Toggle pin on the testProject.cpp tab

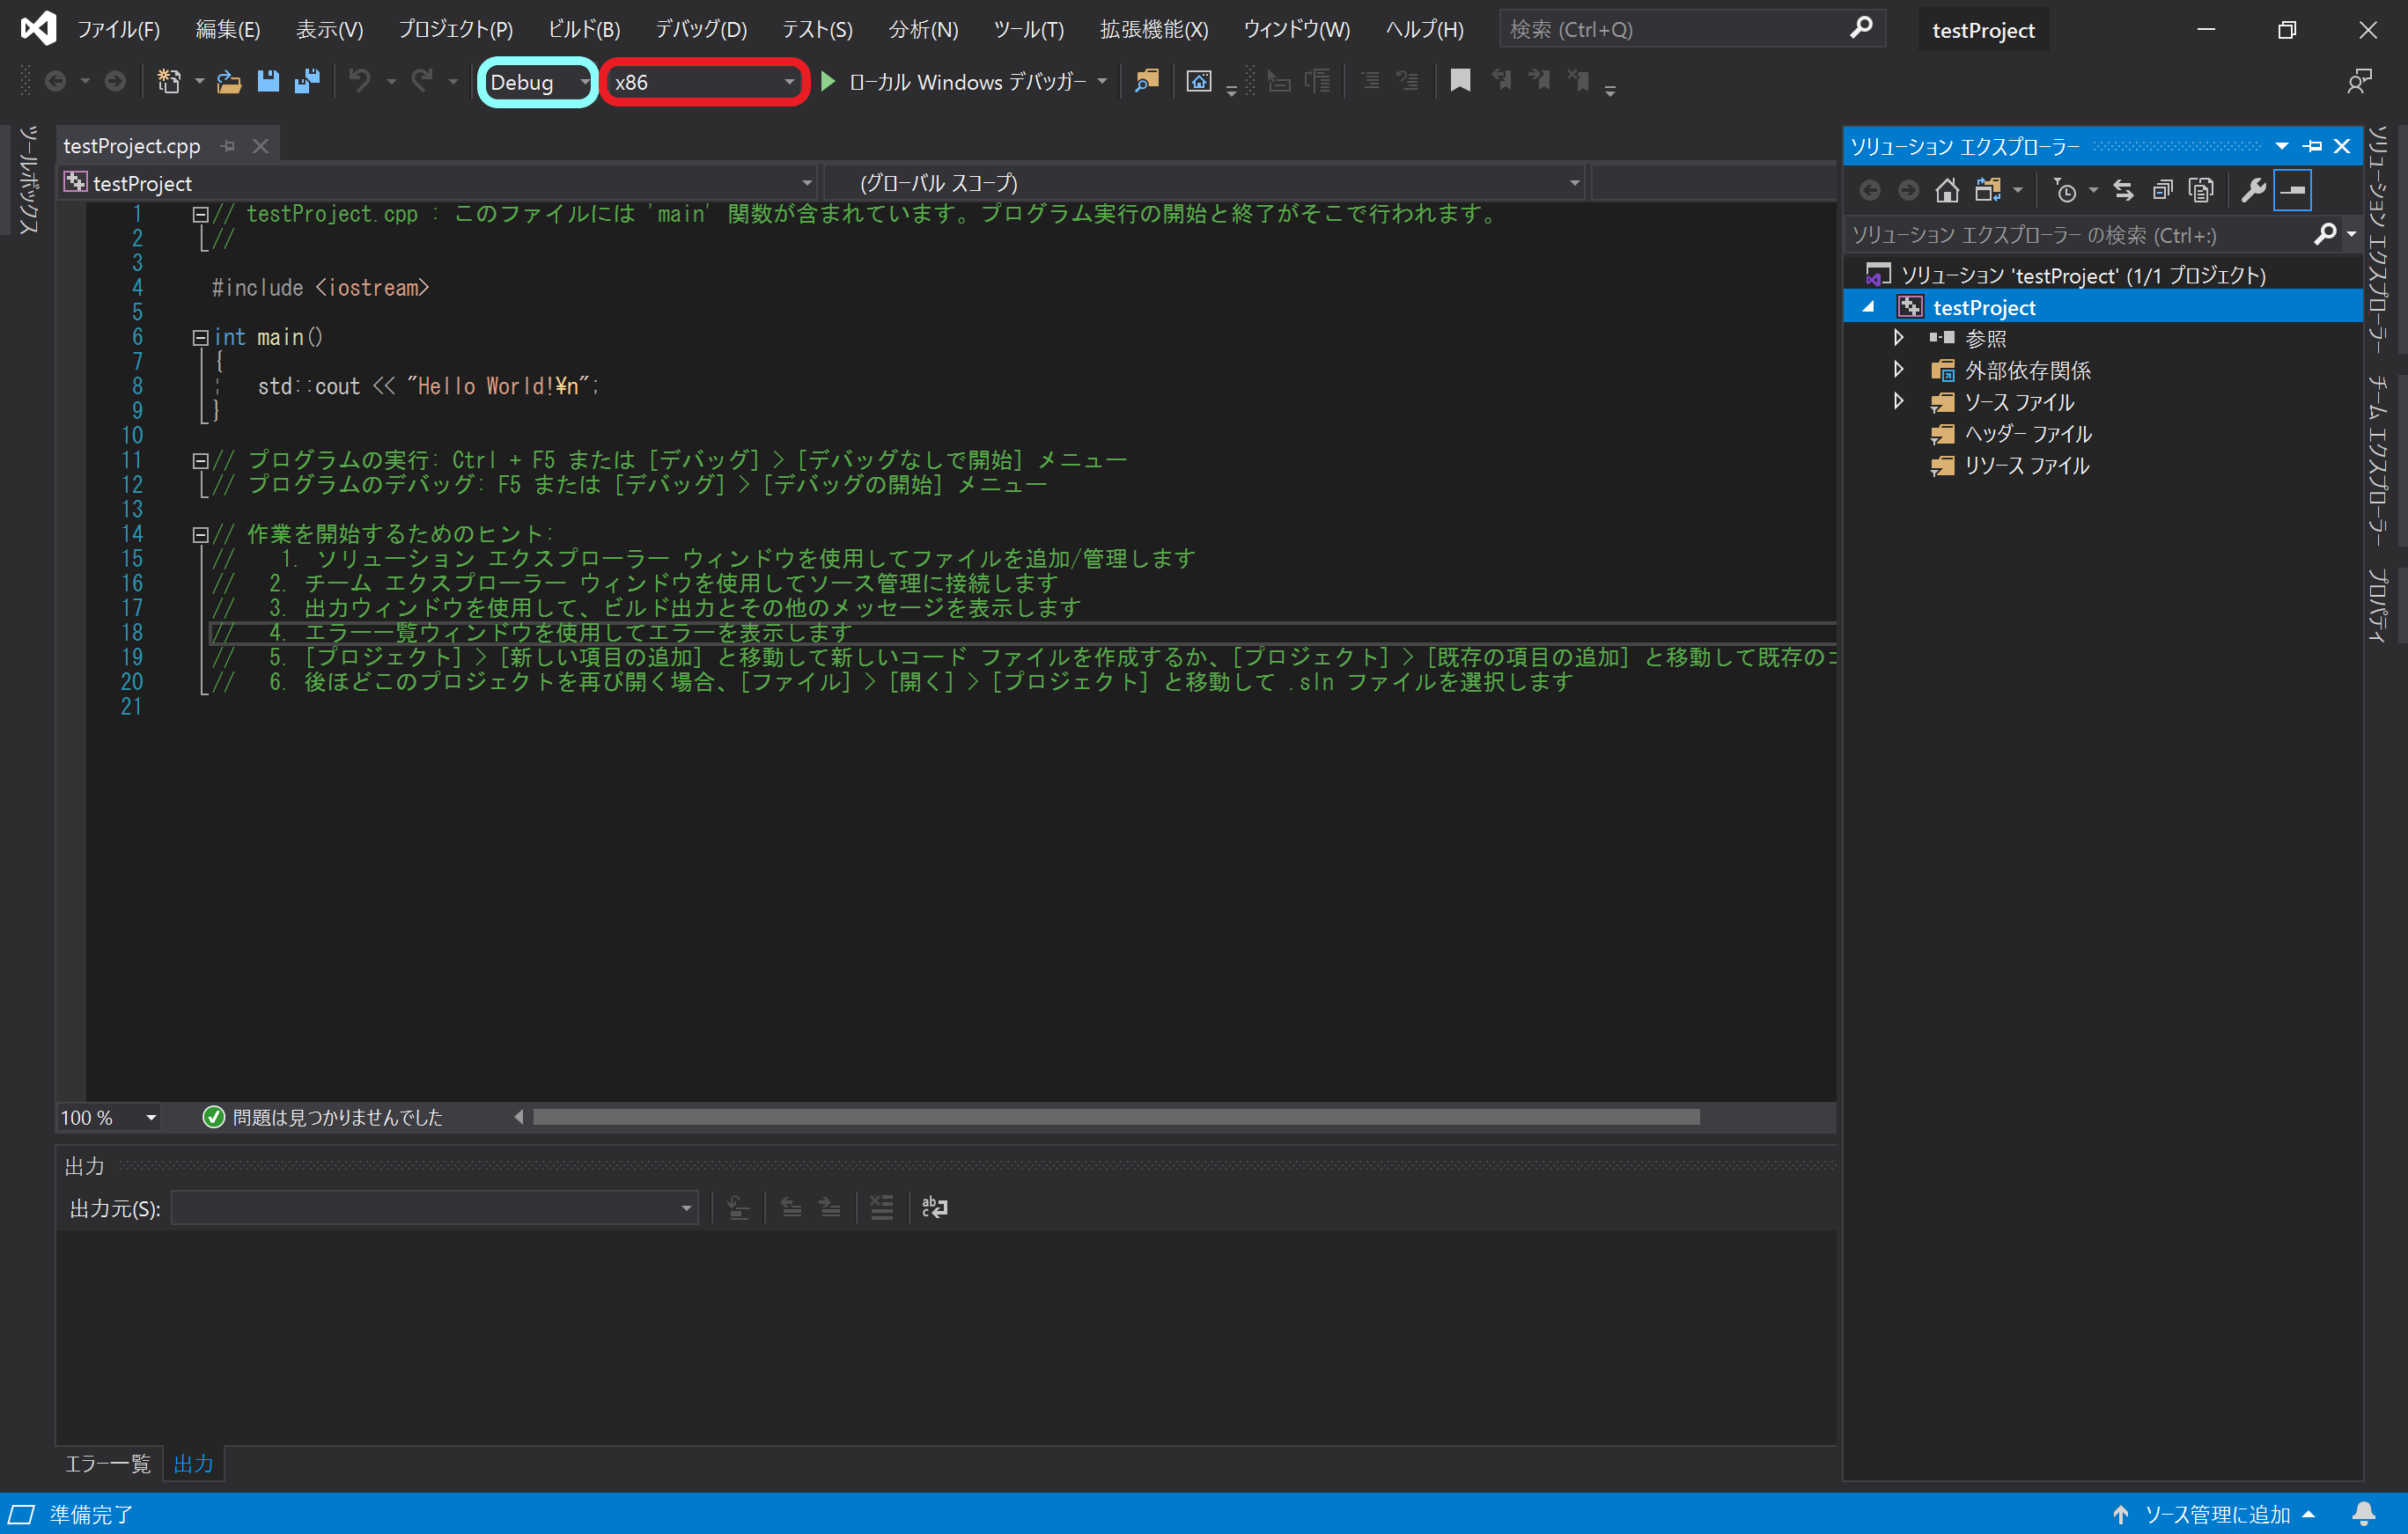coord(228,146)
